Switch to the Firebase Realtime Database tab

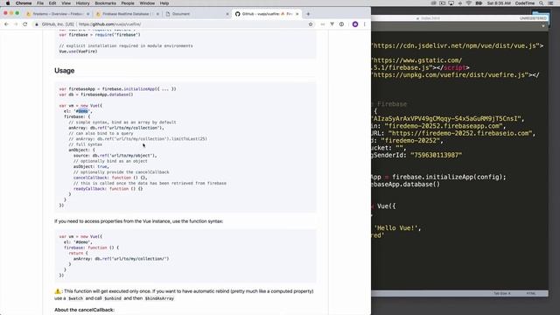click(127, 14)
